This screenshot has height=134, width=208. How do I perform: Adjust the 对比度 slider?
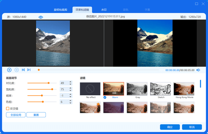(42, 83)
